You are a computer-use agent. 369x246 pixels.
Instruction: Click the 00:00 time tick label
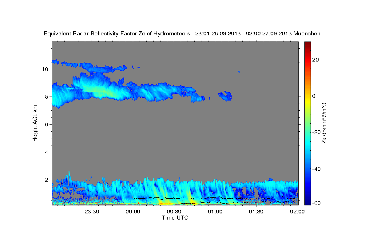133,212
